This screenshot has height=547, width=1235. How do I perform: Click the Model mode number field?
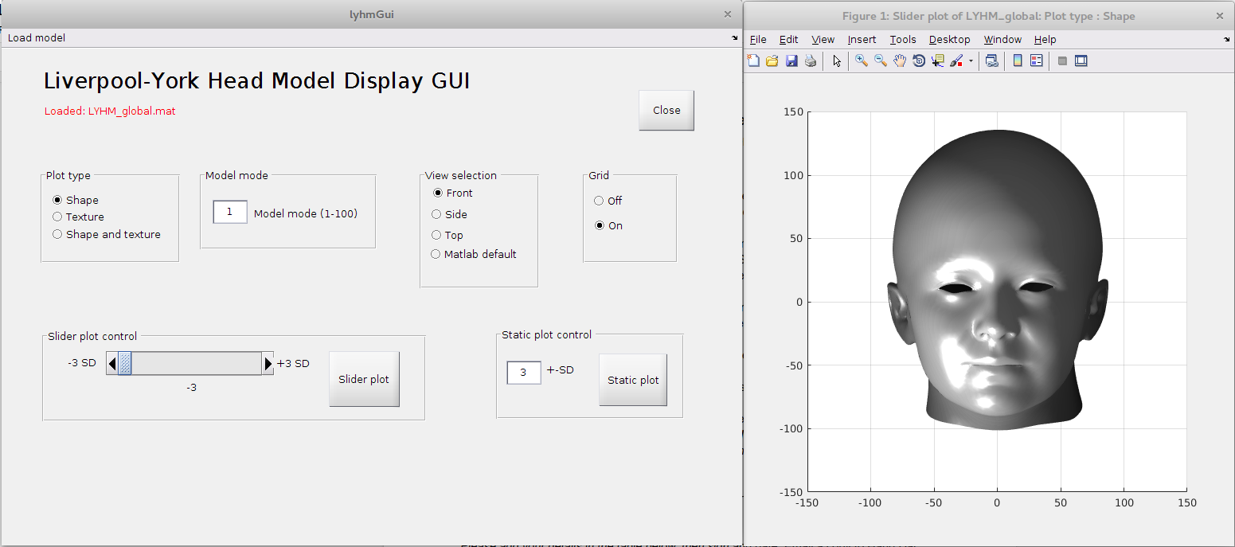tap(230, 212)
